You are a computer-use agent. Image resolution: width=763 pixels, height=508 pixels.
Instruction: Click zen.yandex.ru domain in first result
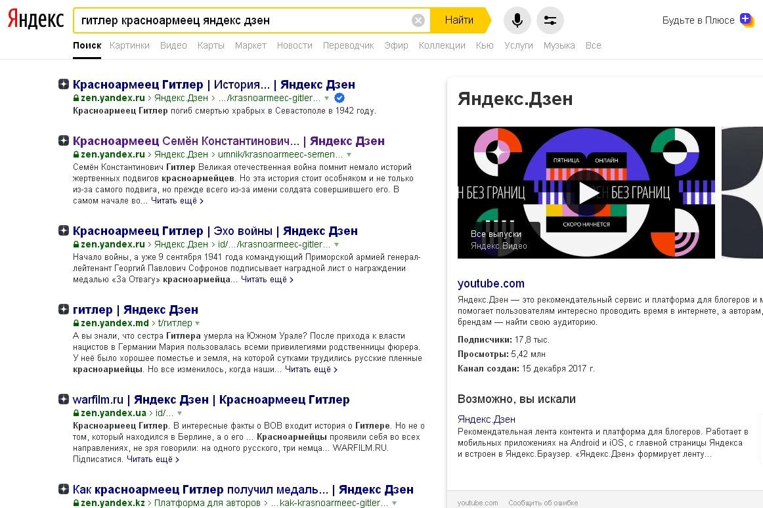(x=113, y=98)
